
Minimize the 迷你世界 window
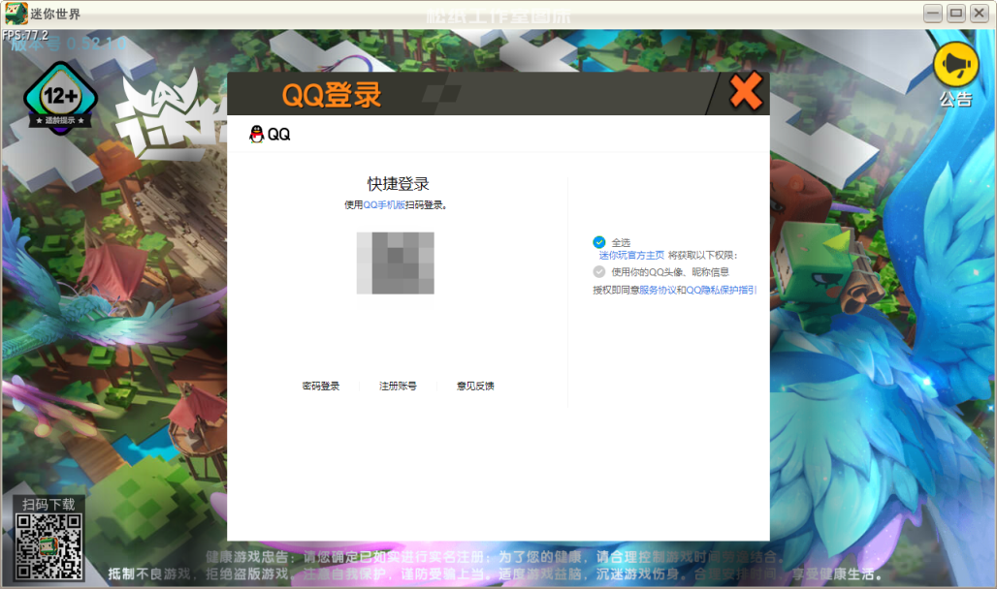pyautogui.click(x=933, y=14)
